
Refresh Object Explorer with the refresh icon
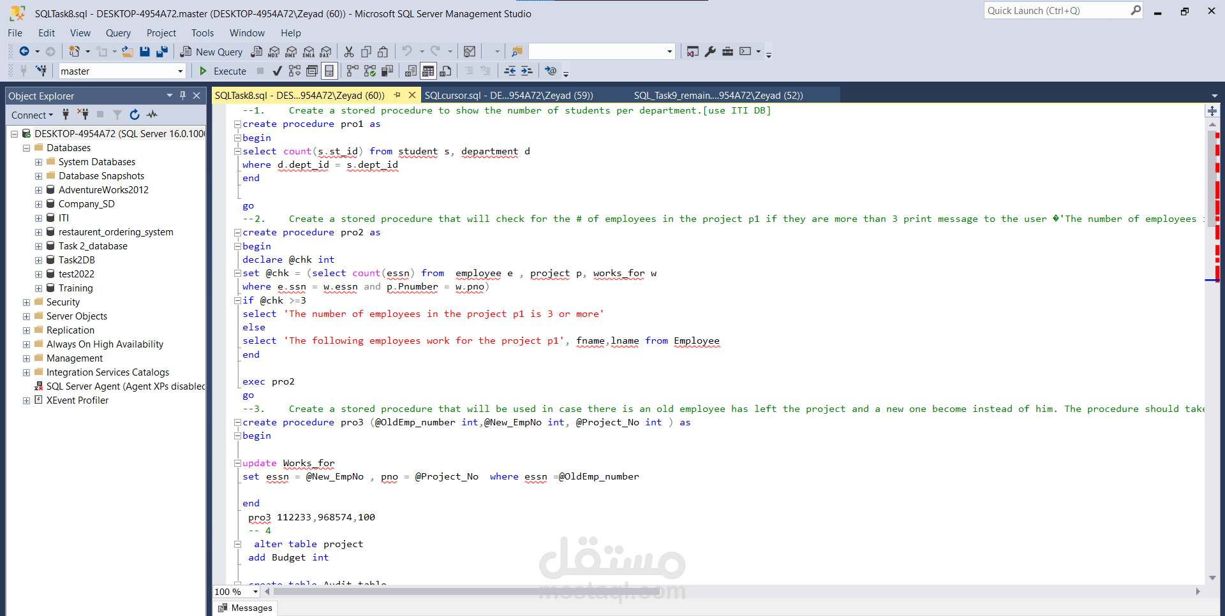pos(135,115)
